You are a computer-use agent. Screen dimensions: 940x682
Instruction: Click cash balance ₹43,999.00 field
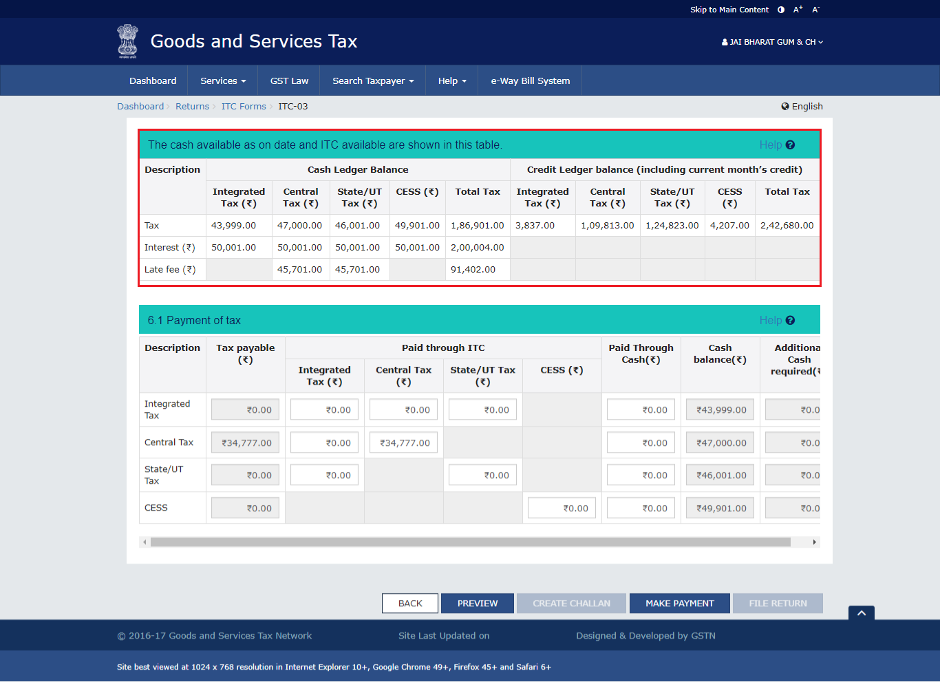click(x=720, y=410)
